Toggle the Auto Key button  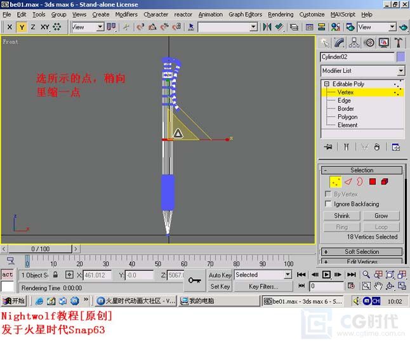click(x=220, y=275)
